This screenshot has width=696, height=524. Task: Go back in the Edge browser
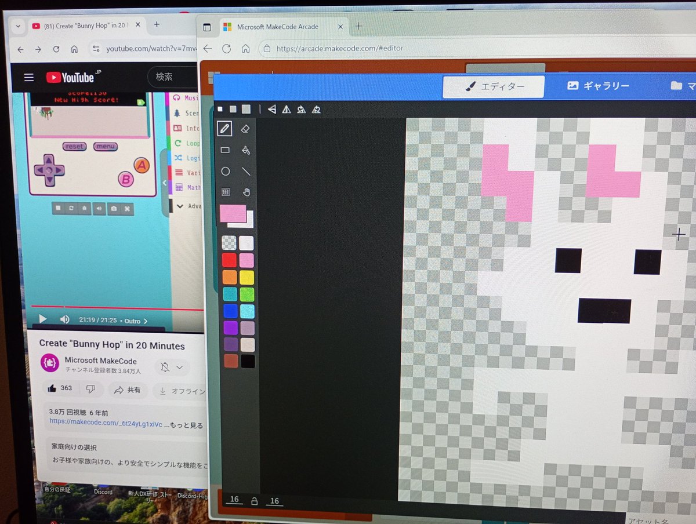point(208,49)
